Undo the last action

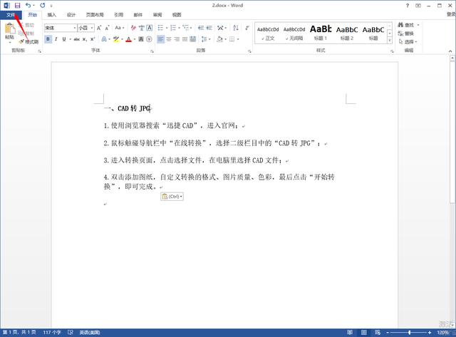coord(28,5)
